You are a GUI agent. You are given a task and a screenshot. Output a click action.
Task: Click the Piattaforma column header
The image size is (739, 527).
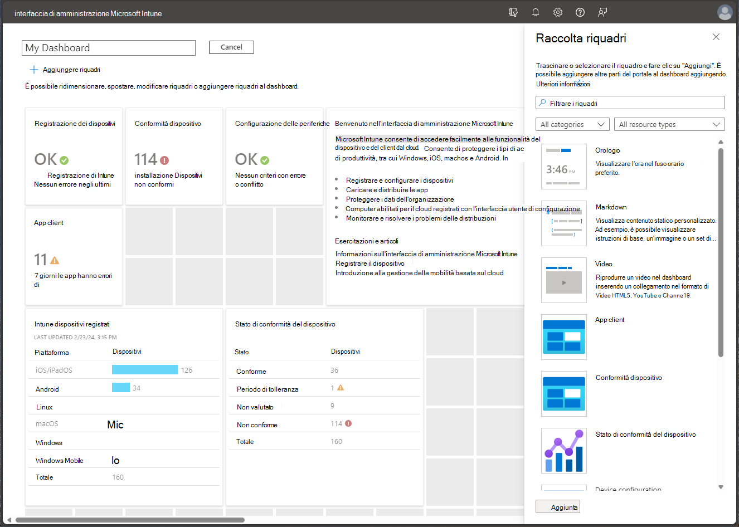(x=52, y=353)
